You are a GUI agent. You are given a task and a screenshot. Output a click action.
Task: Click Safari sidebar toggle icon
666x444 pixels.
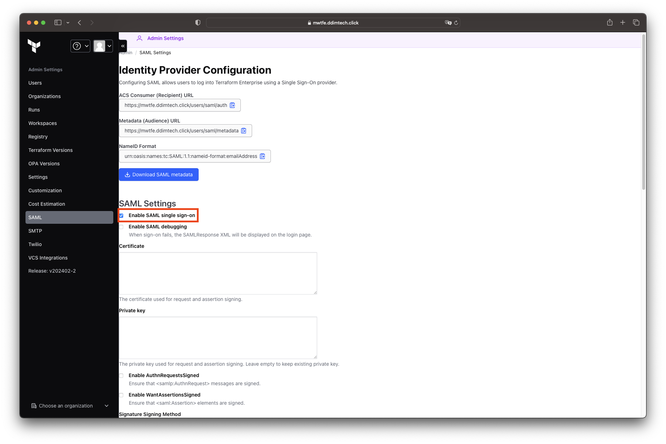[x=58, y=23]
